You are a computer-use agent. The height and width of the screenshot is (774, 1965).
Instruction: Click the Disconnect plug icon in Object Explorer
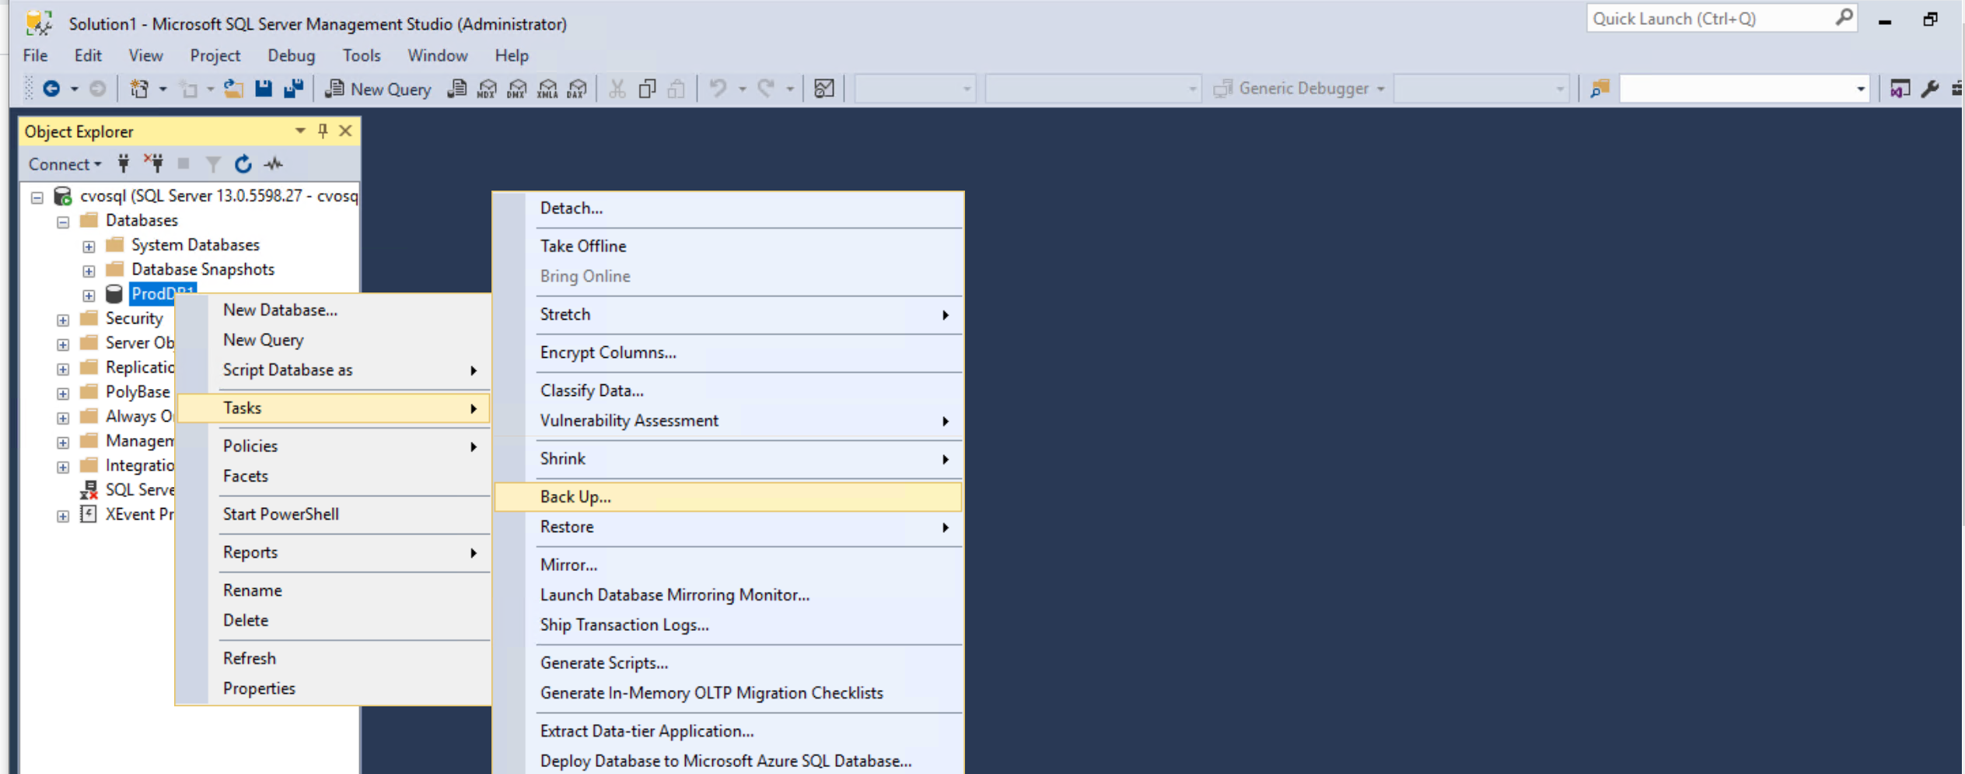tap(153, 164)
